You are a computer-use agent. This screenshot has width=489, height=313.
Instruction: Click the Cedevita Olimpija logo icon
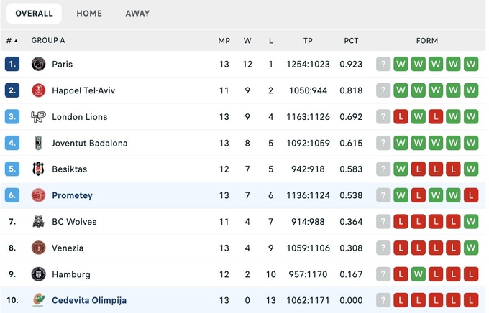coord(39,301)
